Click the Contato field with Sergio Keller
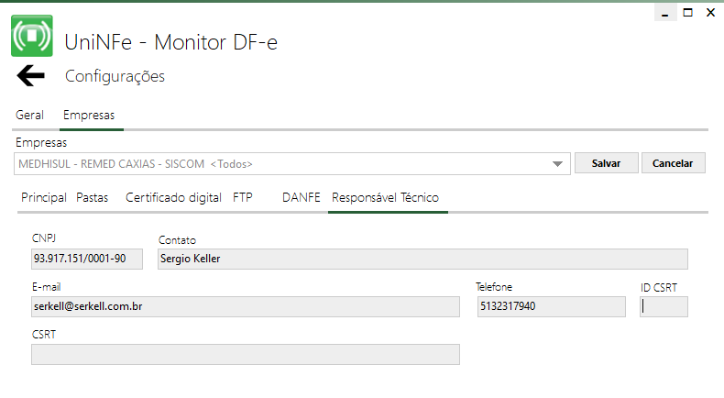724x398 pixels. click(x=422, y=259)
